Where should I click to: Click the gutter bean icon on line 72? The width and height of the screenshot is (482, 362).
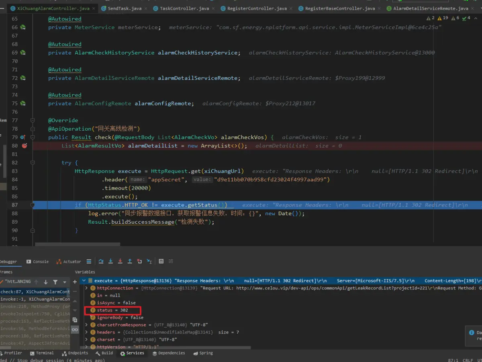click(23, 78)
